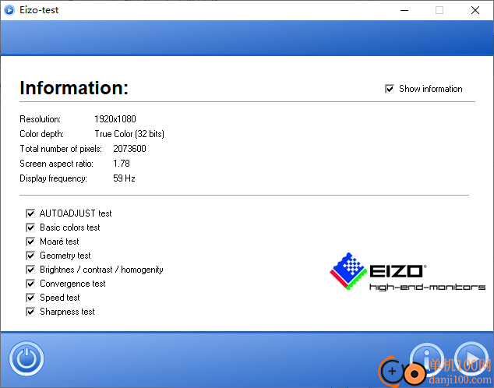The image size is (494, 388).
Task: Start tests with the play icon
Action: click(x=471, y=358)
